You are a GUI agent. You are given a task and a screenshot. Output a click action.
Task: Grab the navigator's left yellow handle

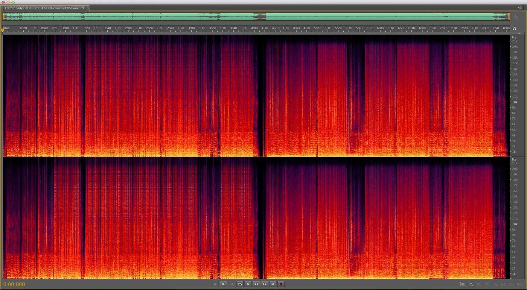[3, 17]
